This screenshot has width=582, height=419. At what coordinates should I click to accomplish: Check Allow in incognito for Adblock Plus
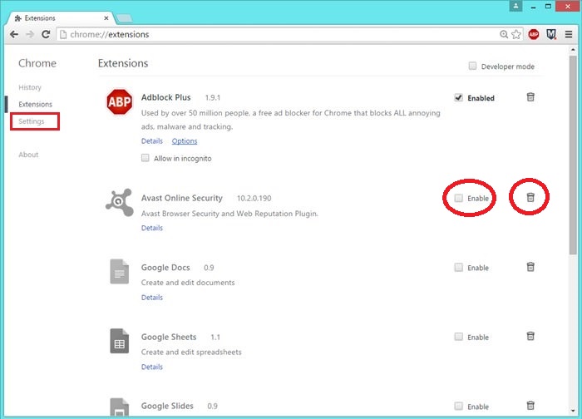145,158
